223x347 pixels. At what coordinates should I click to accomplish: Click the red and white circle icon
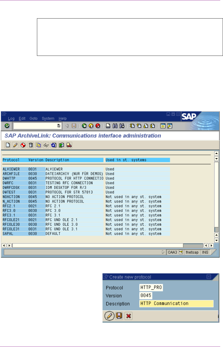(23, 145)
